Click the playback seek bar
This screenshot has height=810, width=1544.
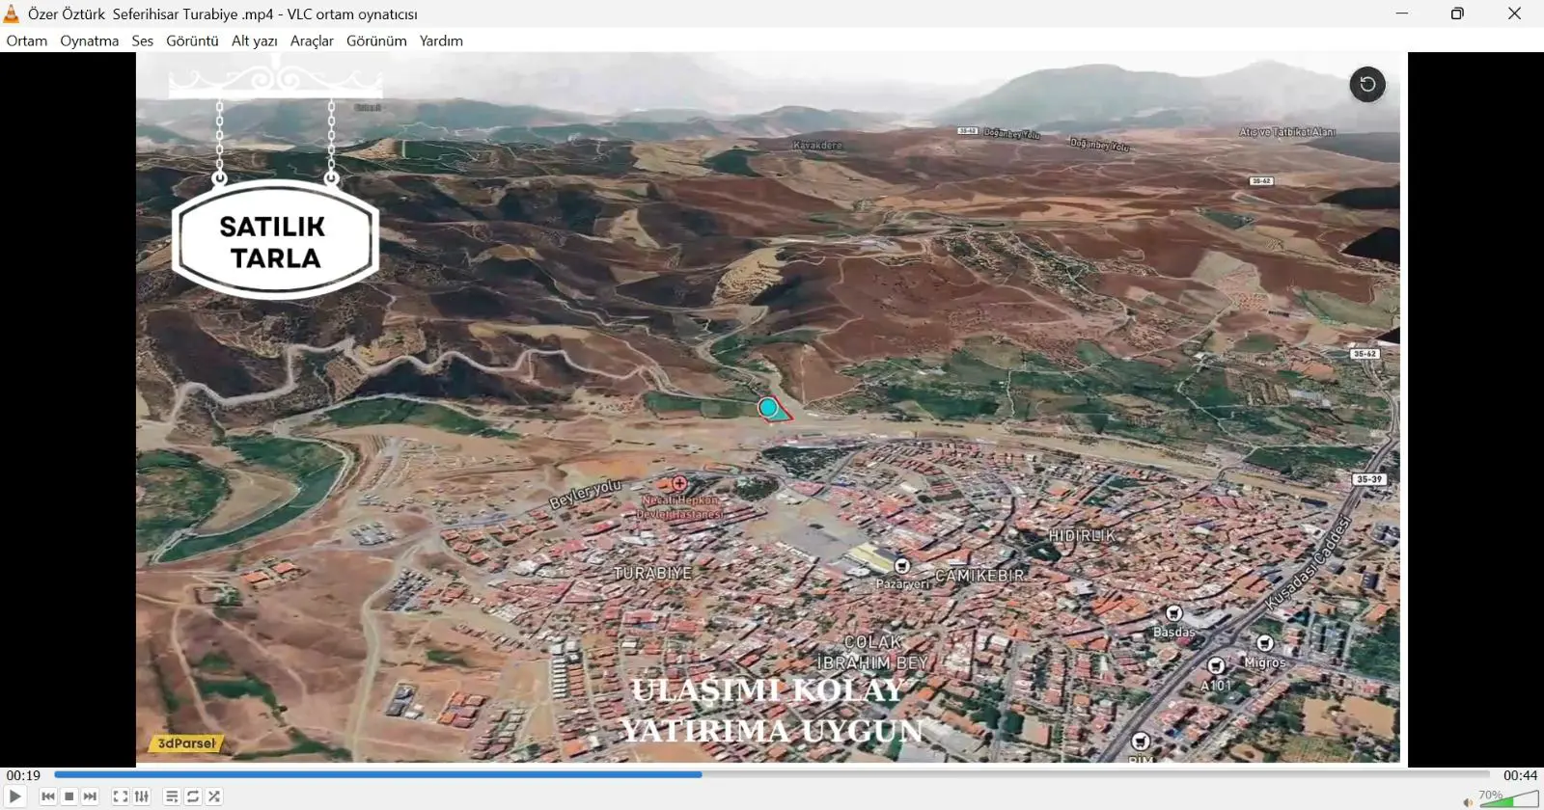772,774
